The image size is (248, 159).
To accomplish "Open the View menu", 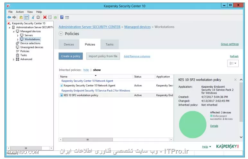I will point(30,12).
